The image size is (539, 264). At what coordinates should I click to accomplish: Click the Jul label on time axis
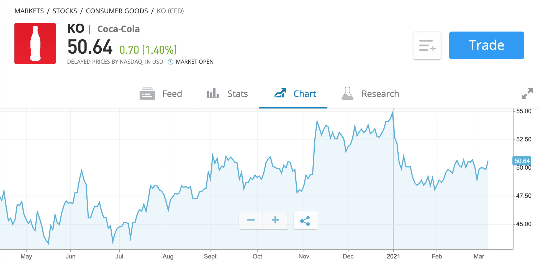[119, 256]
